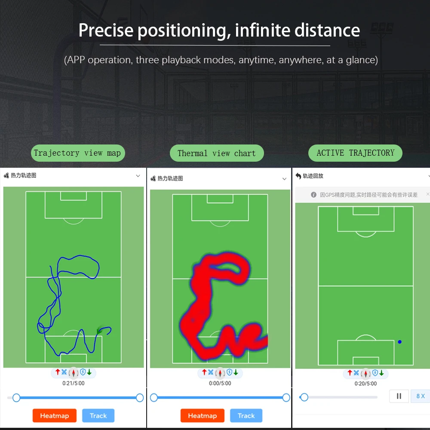The width and height of the screenshot is (430, 430).
Task: Click the red up arrow in left panel
Action: pyautogui.click(x=58, y=372)
